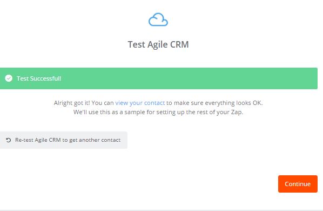Click the white checkmark circle icon

point(9,78)
